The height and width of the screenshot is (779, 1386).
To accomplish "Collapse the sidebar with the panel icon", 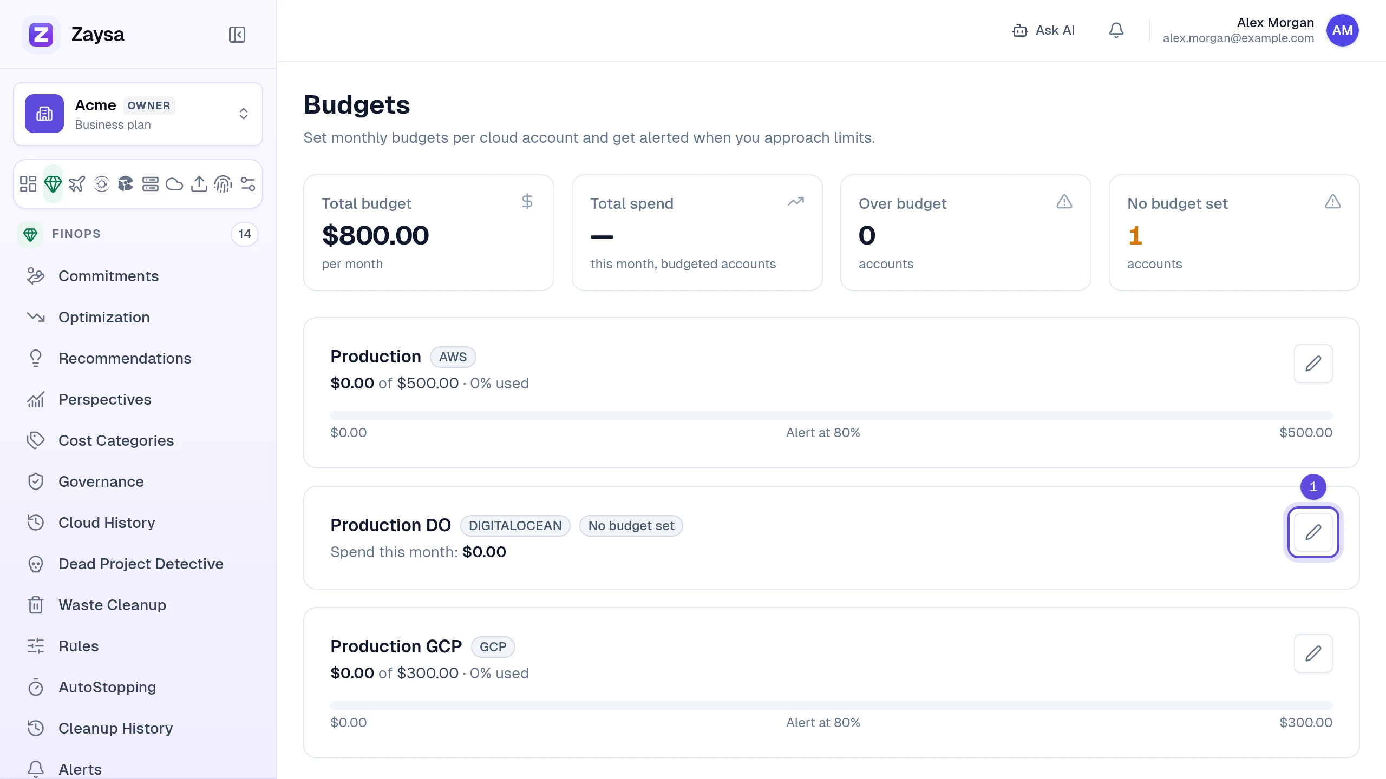I will click(x=237, y=35).
